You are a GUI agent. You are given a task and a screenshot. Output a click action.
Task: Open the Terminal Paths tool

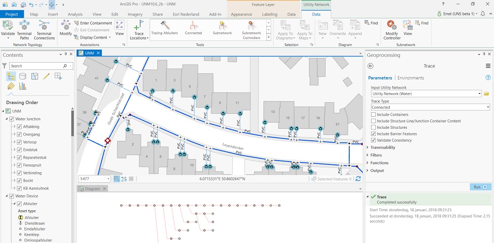pyautogui.click(x=24, y=30)
